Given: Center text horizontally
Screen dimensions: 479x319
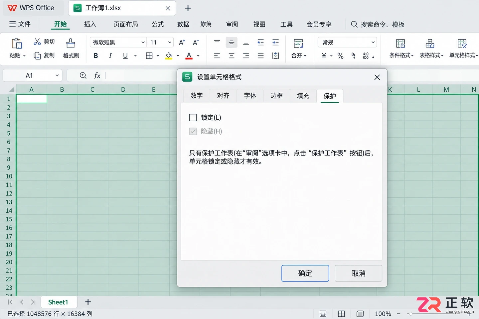Looking at the screenshot, I should pos(232,55).
